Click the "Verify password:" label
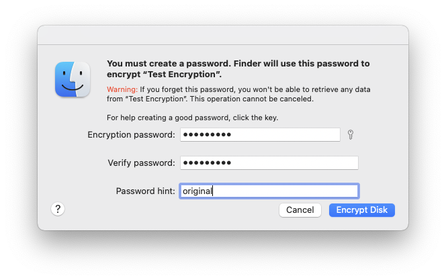Image resolution: width=446 pixels, height=280 pixels. (x=141, y=163)
